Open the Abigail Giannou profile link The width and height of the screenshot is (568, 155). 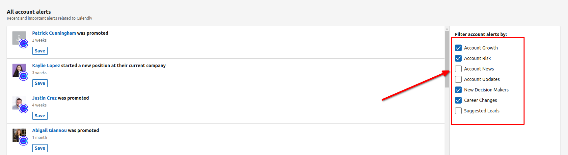point(49,130)
